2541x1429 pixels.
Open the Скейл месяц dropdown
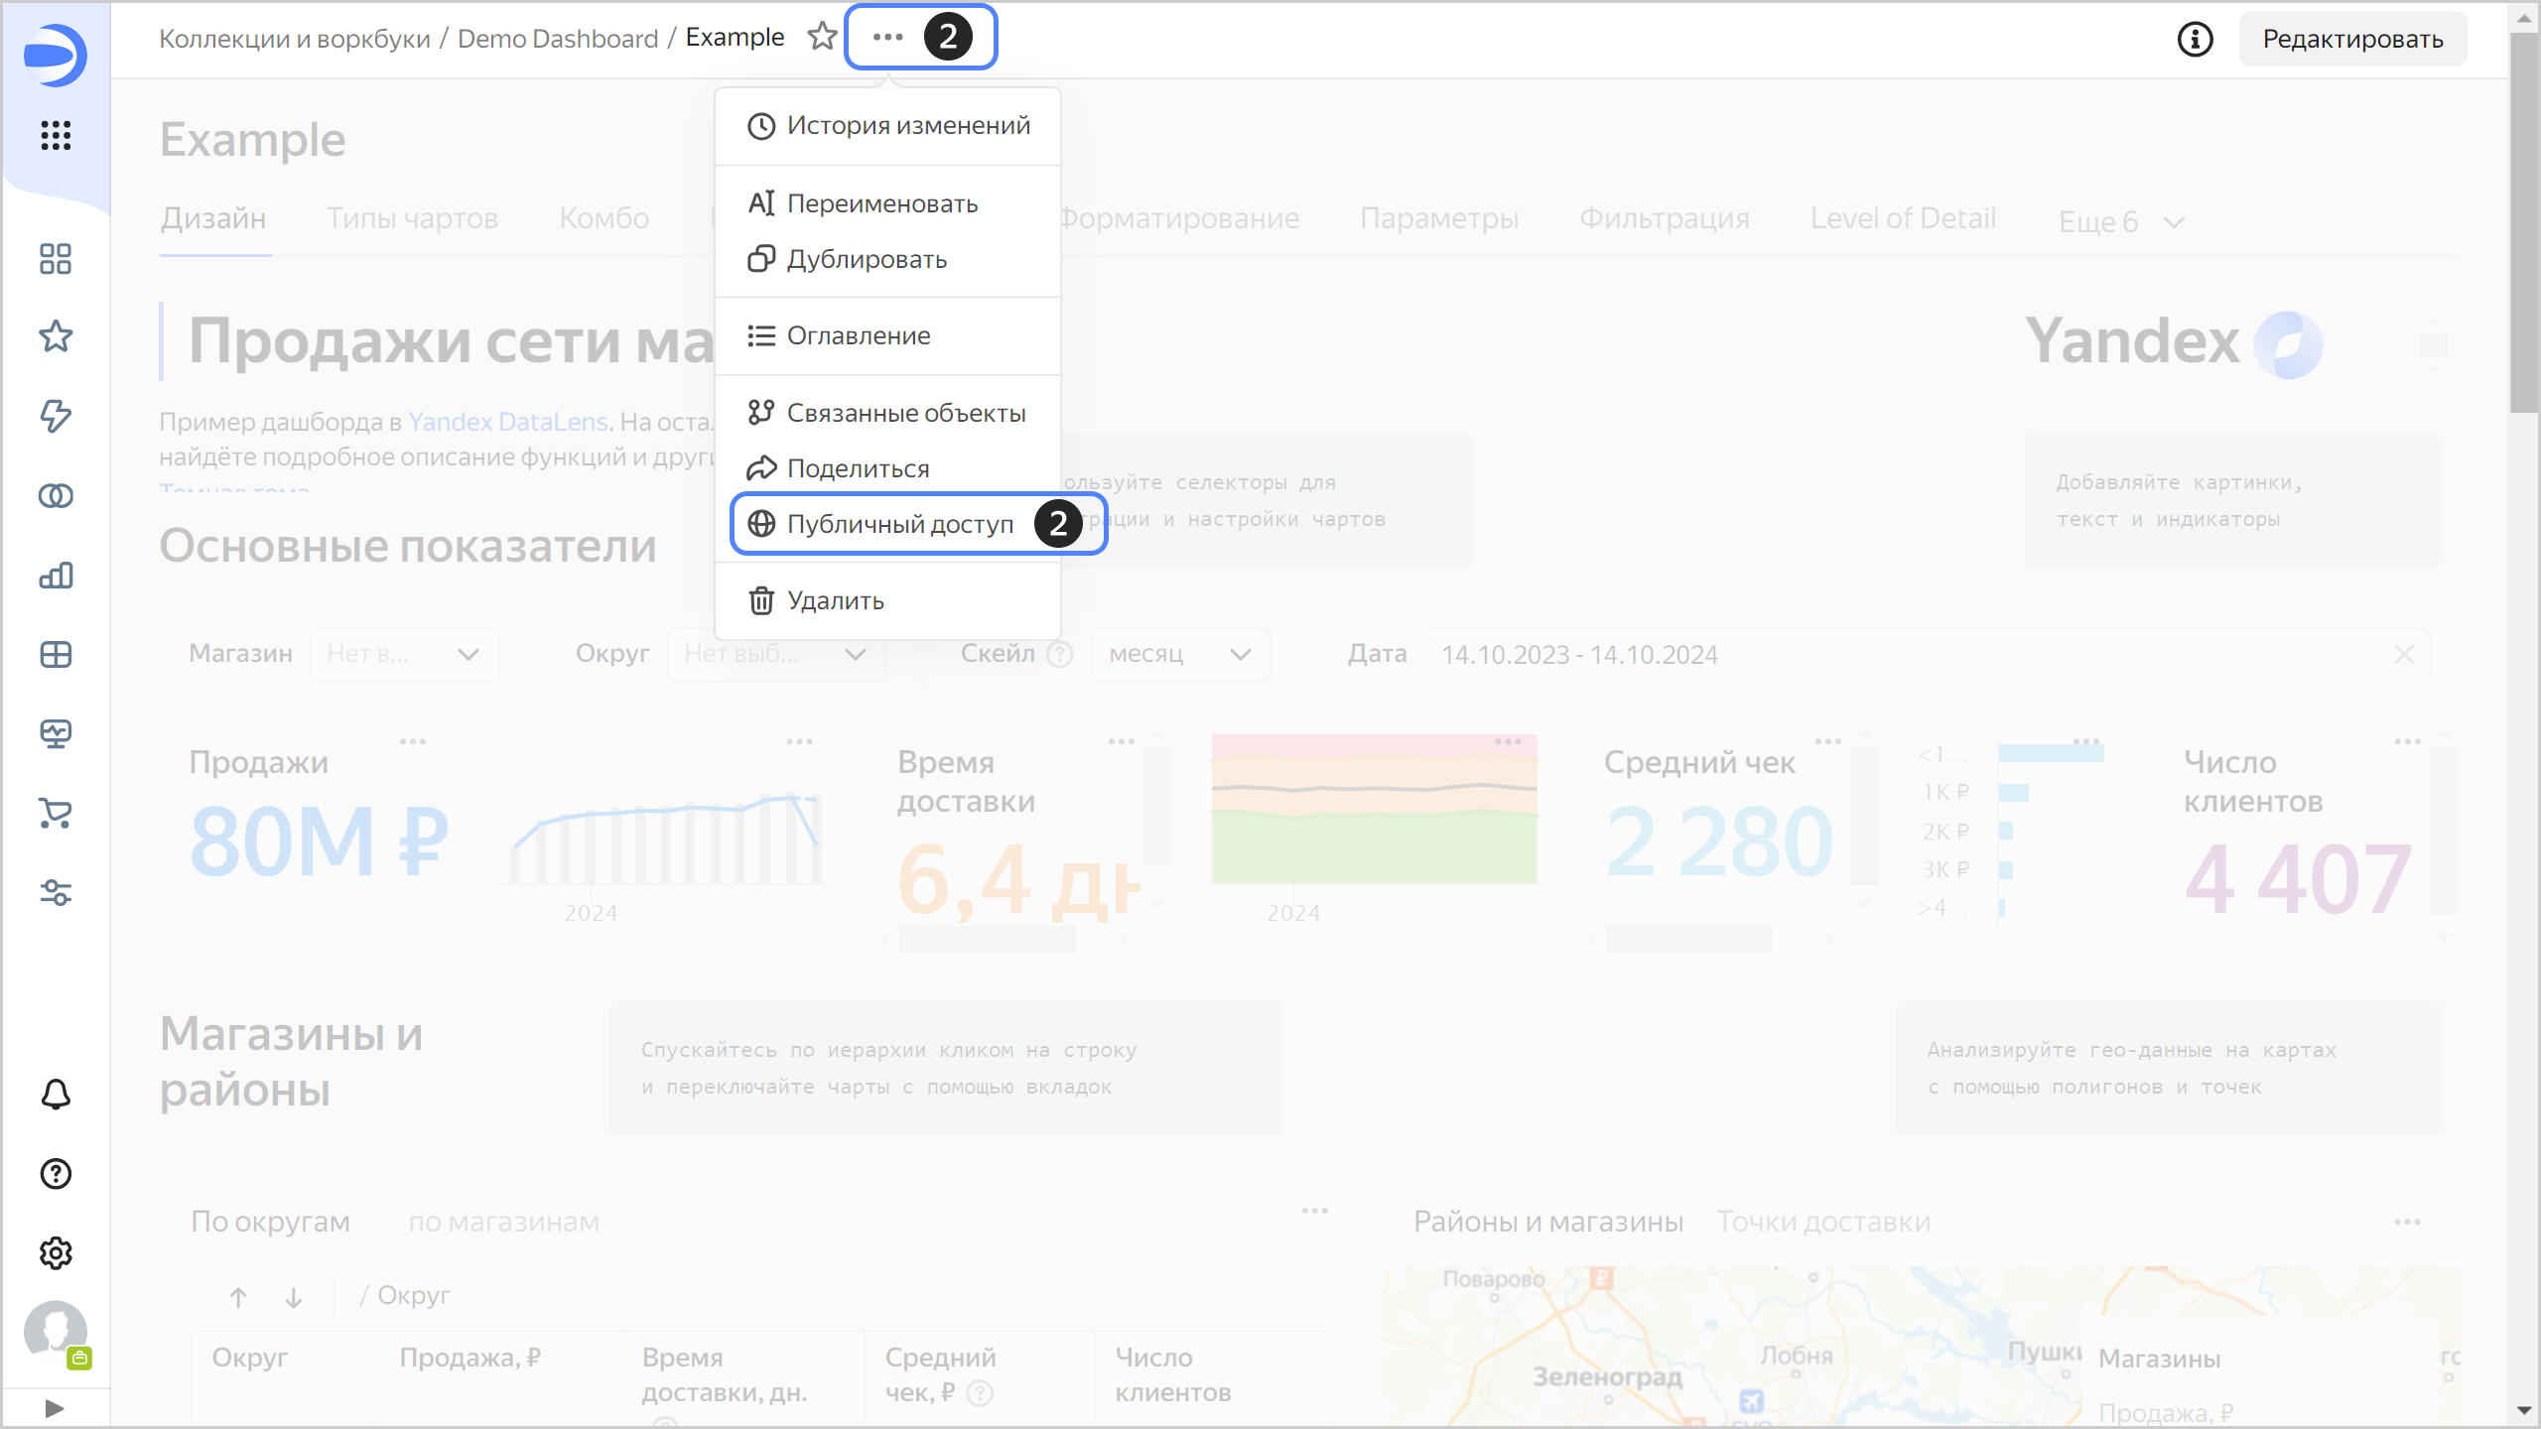coord(1180,655)
